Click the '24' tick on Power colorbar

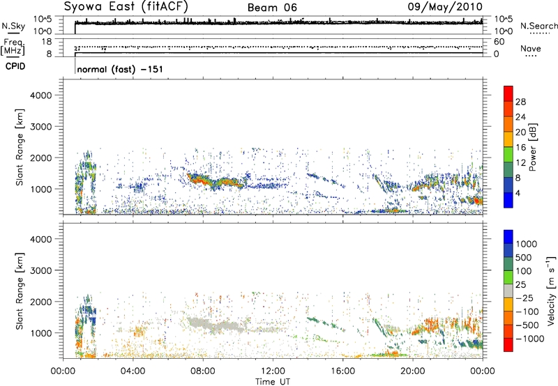[520, 117]
